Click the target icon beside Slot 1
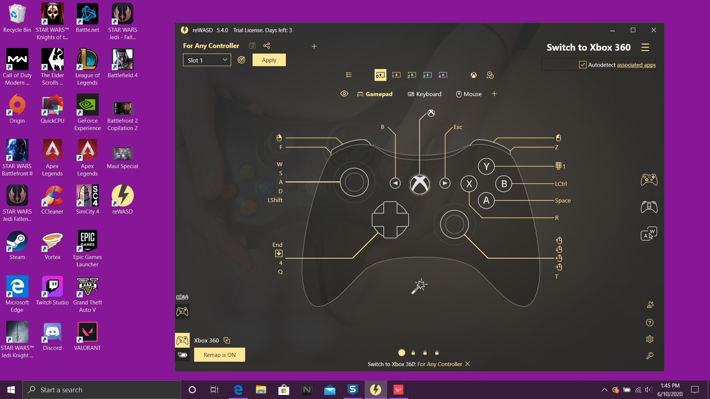Image resolution: width=710 pixels, height=399 pixels. click(241, 60)
